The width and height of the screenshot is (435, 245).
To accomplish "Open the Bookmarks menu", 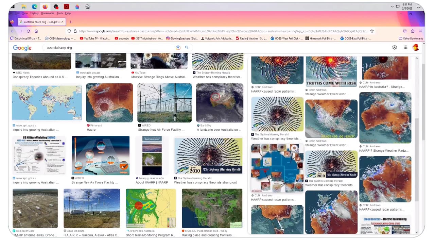I will pyautogui.click(x=48, y=13).
